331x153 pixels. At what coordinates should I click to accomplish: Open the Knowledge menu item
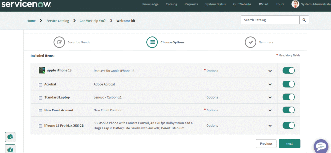point(150,4)
